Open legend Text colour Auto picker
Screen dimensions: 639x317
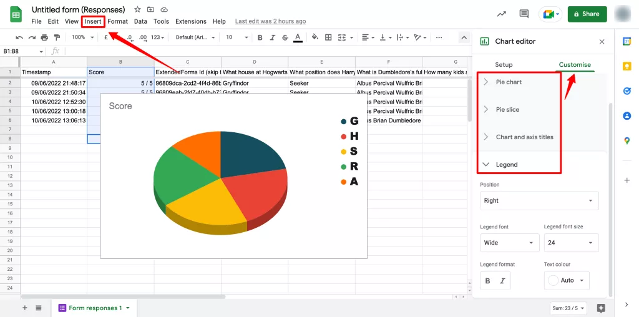[x=567, y=280]
